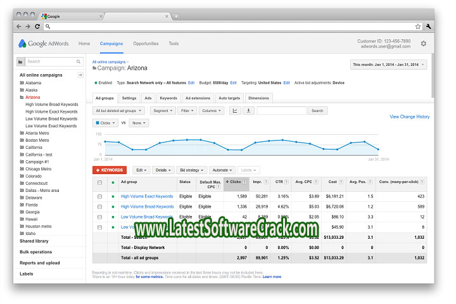The image size is (456, 304).
Task: Click the download report icon
Action: pyautogui.click(x=249, y=110)
